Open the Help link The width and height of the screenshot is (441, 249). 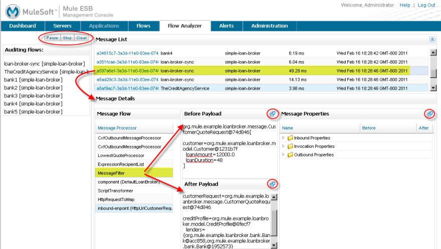(405, 5)
